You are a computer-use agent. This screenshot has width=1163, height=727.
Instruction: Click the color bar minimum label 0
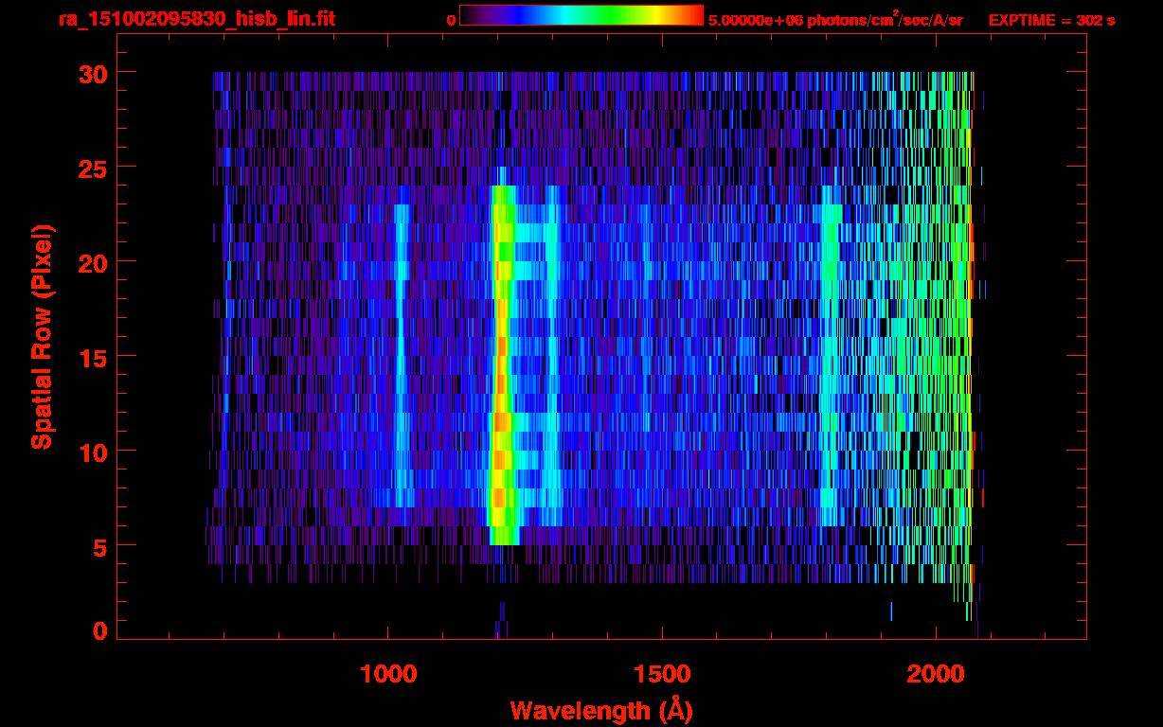click(x=452, y=21)
